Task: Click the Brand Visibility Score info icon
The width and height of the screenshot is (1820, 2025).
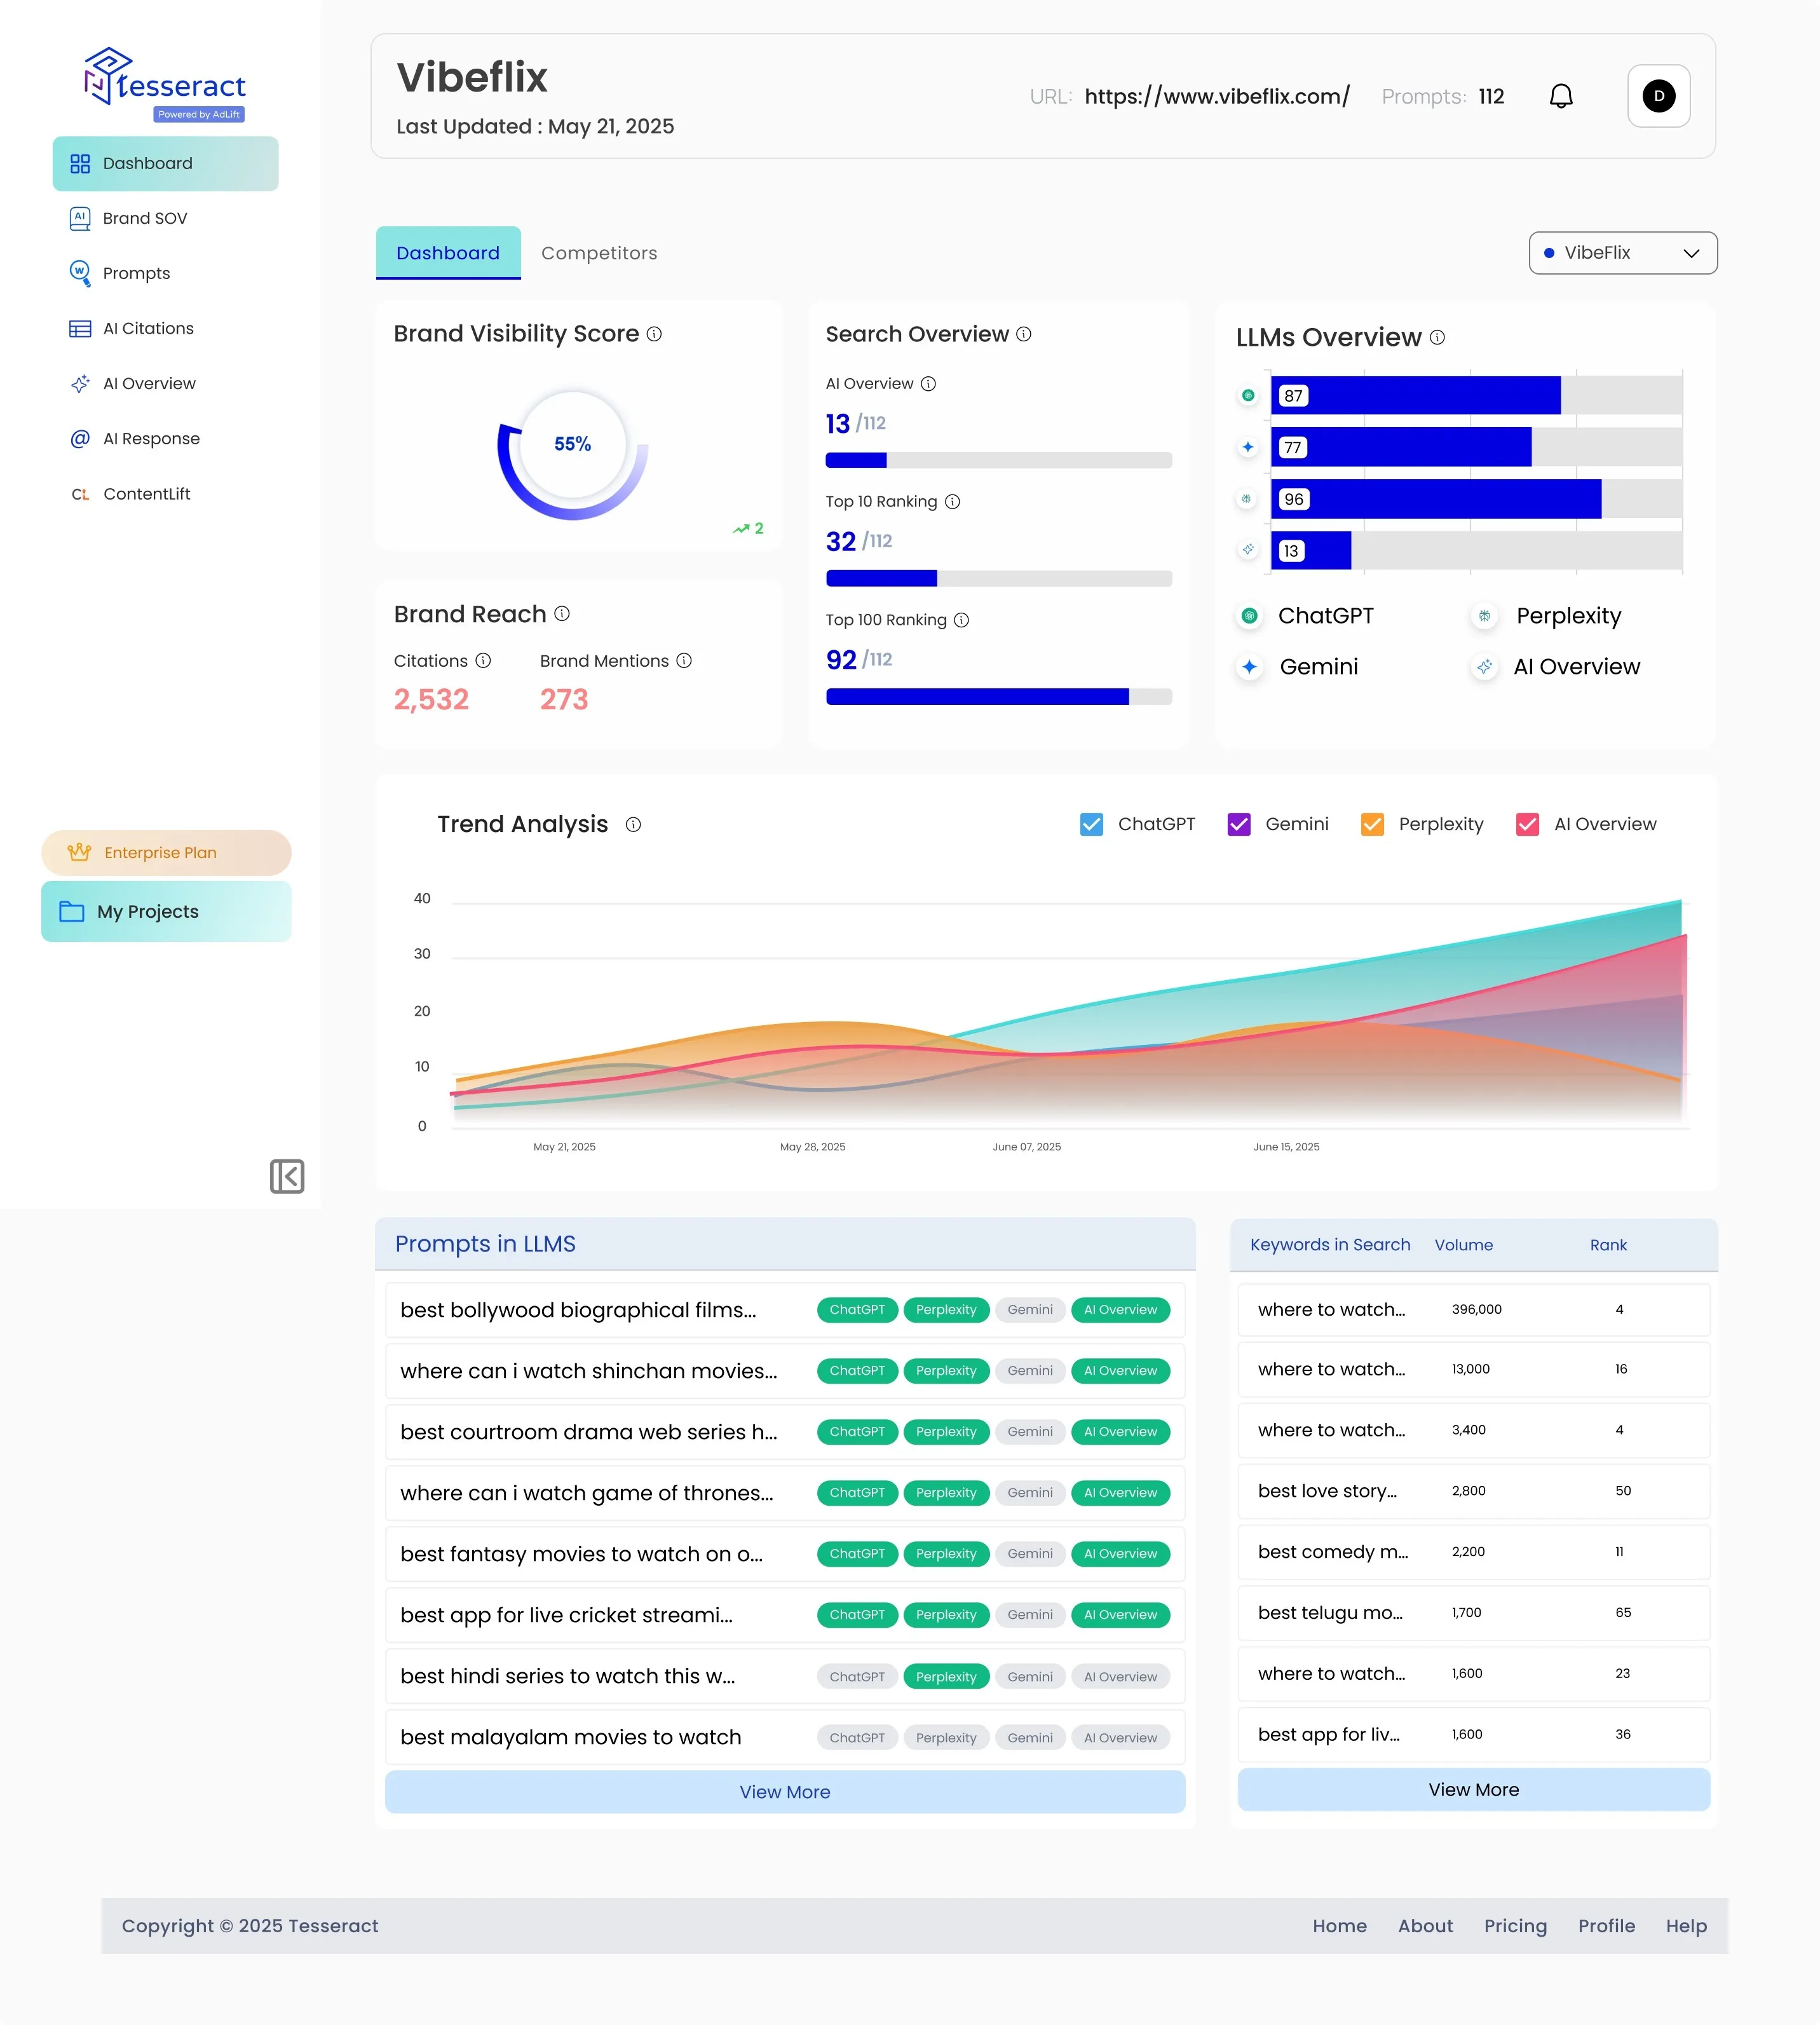Action: coord(654,334)
